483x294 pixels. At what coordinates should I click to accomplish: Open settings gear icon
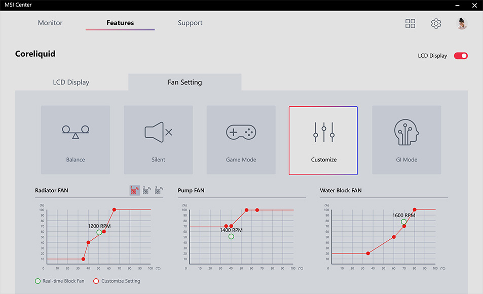[436, 24]
